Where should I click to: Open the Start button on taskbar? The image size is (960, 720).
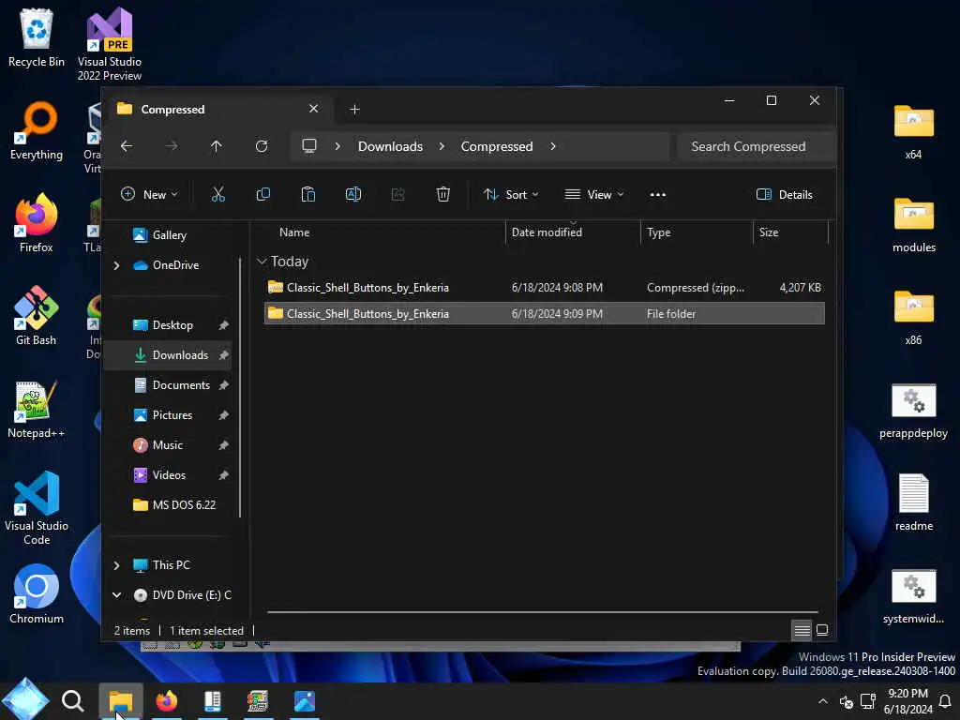pos(24,699)
